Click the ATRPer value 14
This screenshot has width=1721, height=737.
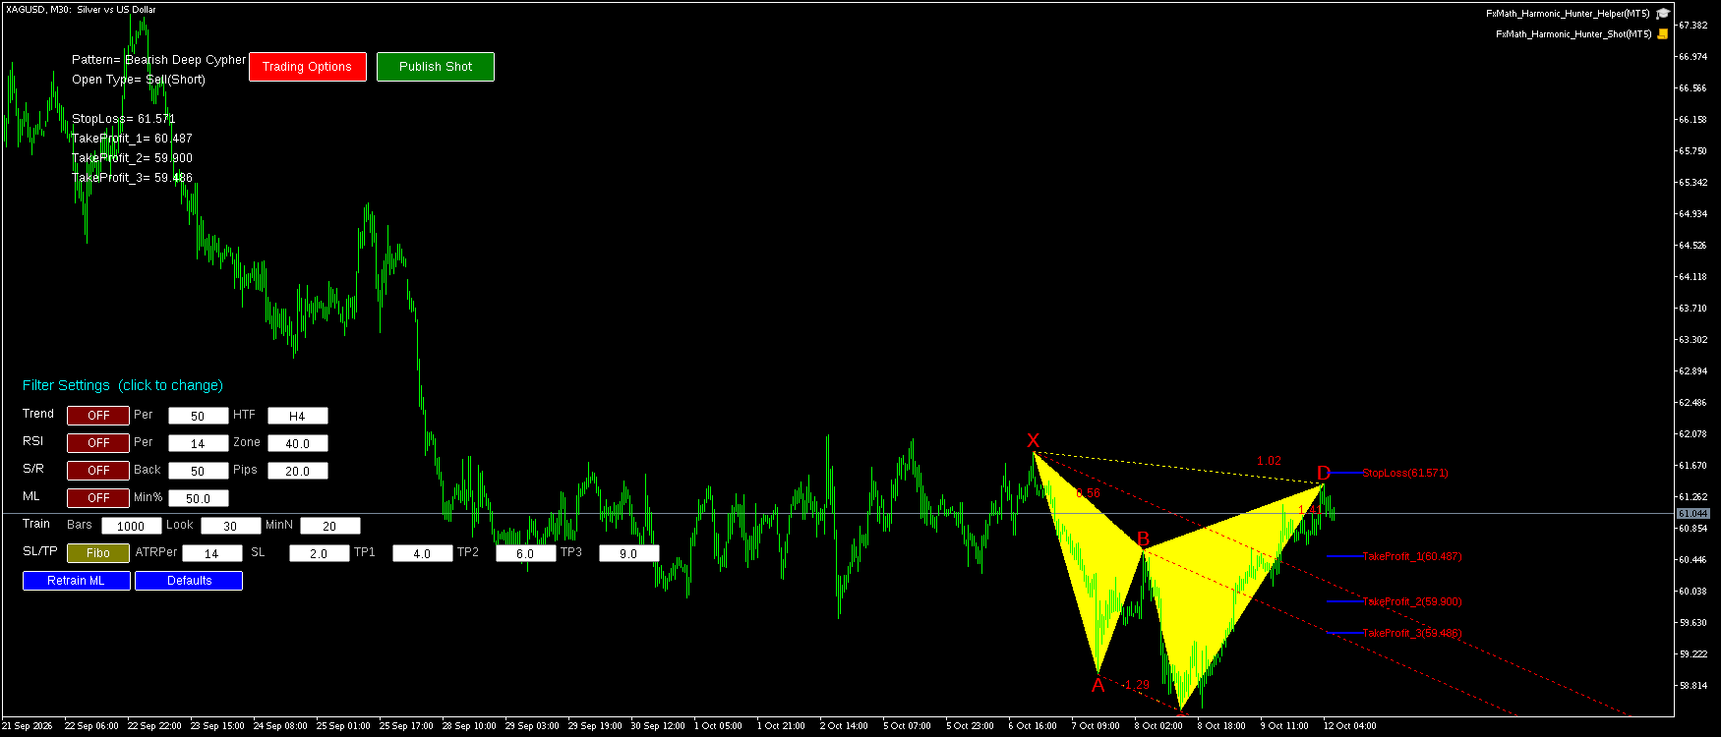[x=212, y=553]
